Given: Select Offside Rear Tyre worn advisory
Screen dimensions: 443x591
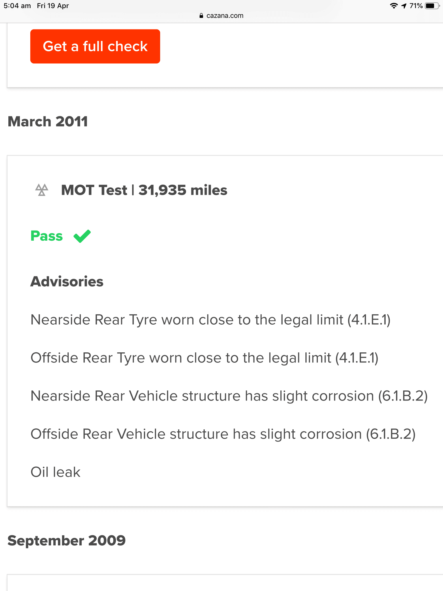Looking at the screenshot, I should pyautogui.click(x=204, y=358).
